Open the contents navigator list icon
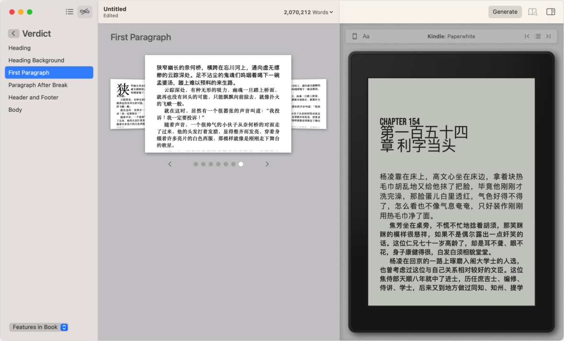 [x=69, y=12]
